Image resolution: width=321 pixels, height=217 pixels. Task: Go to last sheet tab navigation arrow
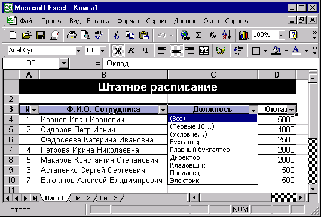tap(35, 198)
